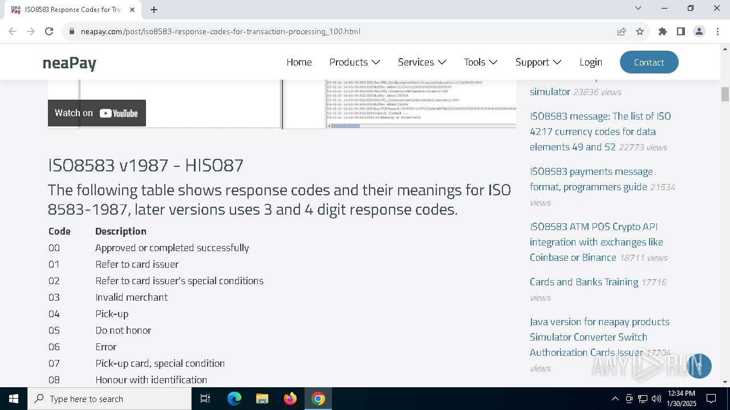The width and height of the screenshot is (730, 410).
Task: Go back with the browser back arrow
Action: pyautogui.click(x=13, y=31)
